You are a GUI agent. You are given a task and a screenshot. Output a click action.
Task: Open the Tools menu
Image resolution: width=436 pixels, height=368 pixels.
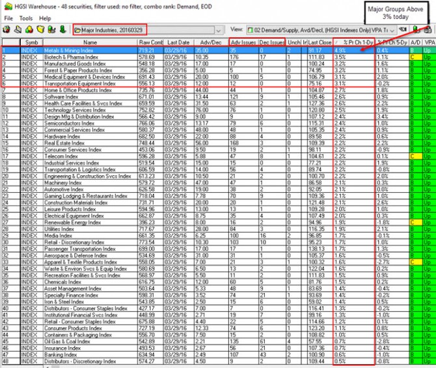point(26,18)
